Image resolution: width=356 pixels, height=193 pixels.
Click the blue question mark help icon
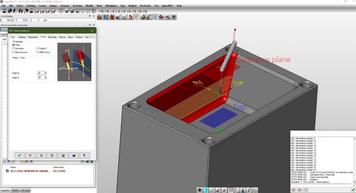(x=84, y=156)
